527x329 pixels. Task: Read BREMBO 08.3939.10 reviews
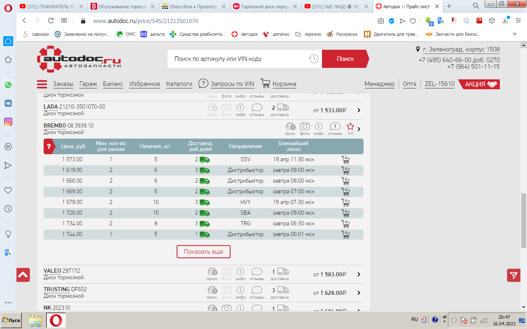[x=335, y=126]
